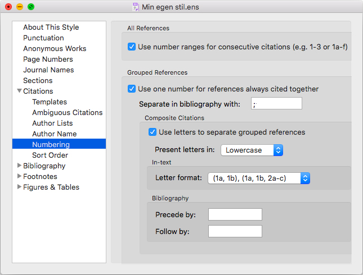
Task: Go to Anonymous Works settings
Action: click(55, 48)
